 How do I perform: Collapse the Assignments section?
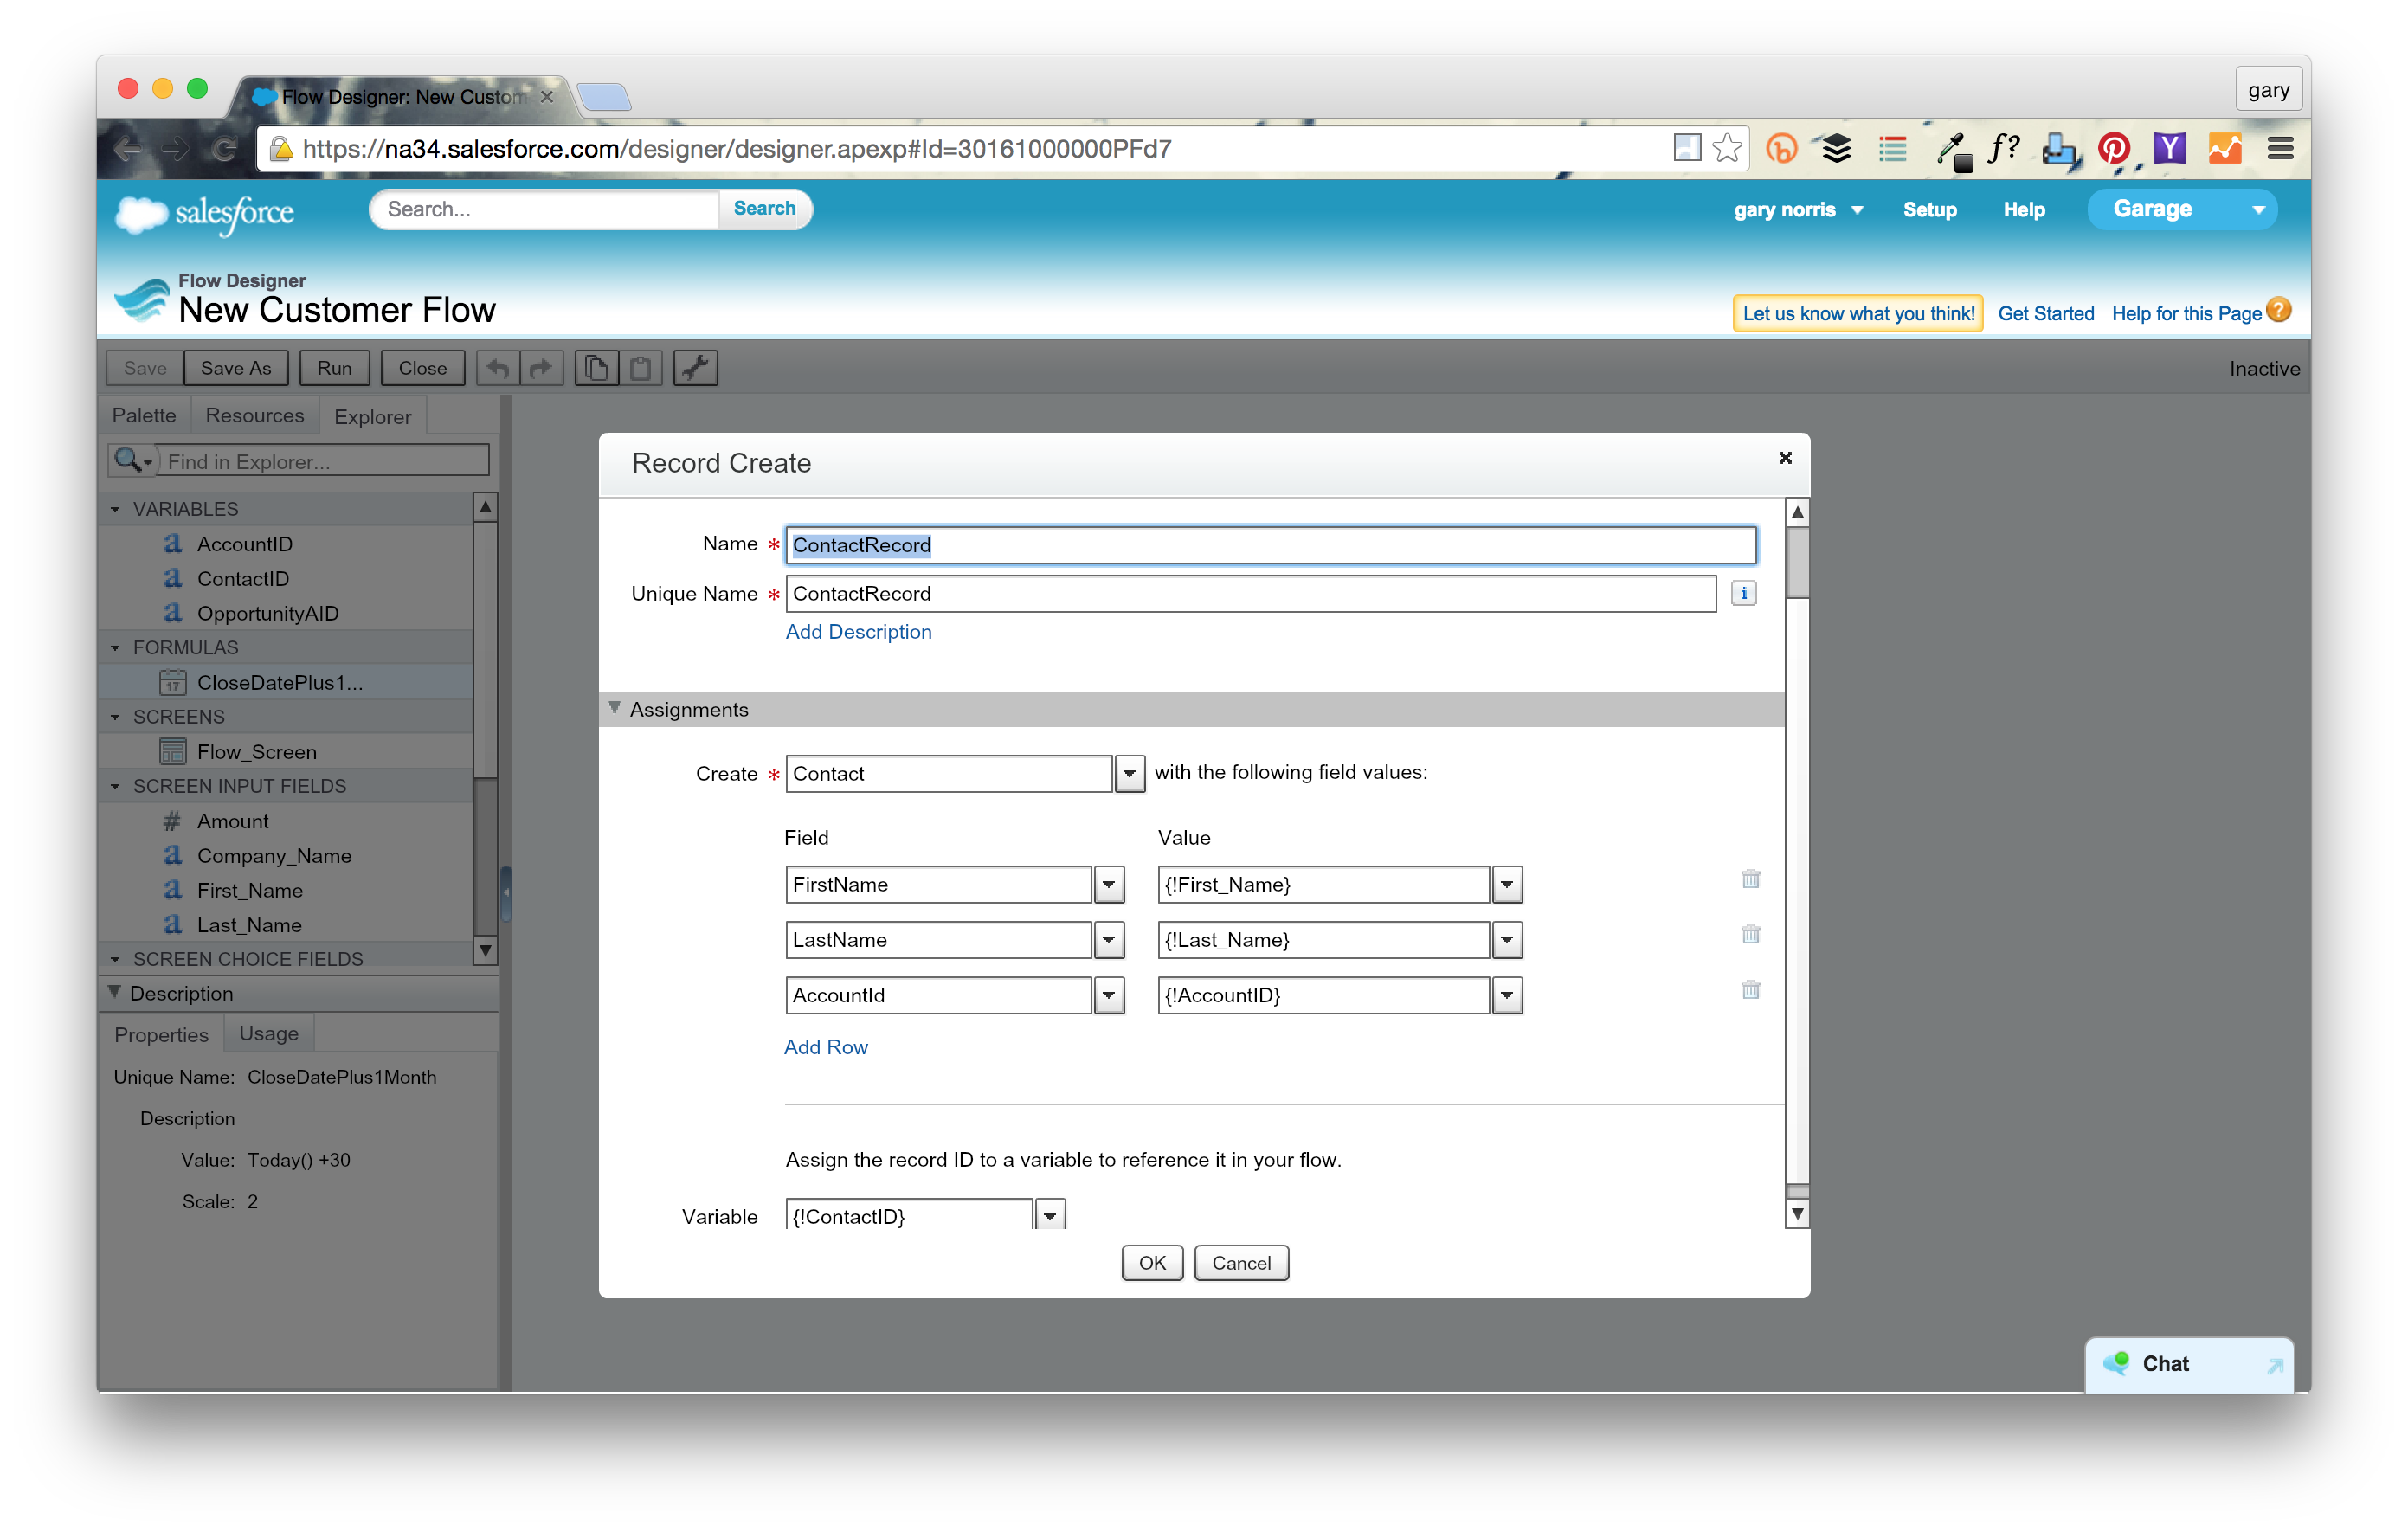(615, 708)
